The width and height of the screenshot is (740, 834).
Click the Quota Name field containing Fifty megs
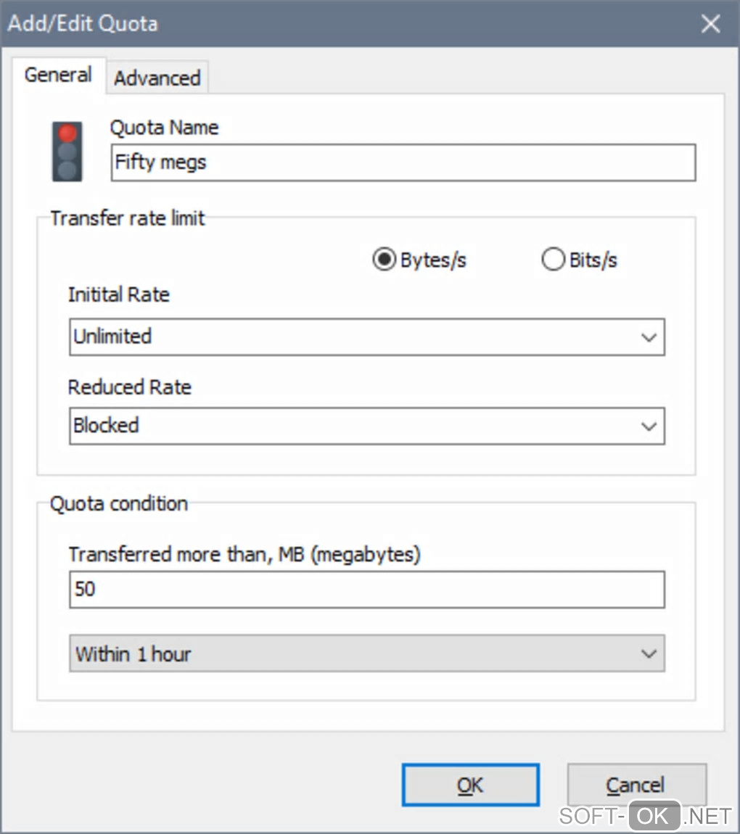pyautogui.click(x=403, y=162)
